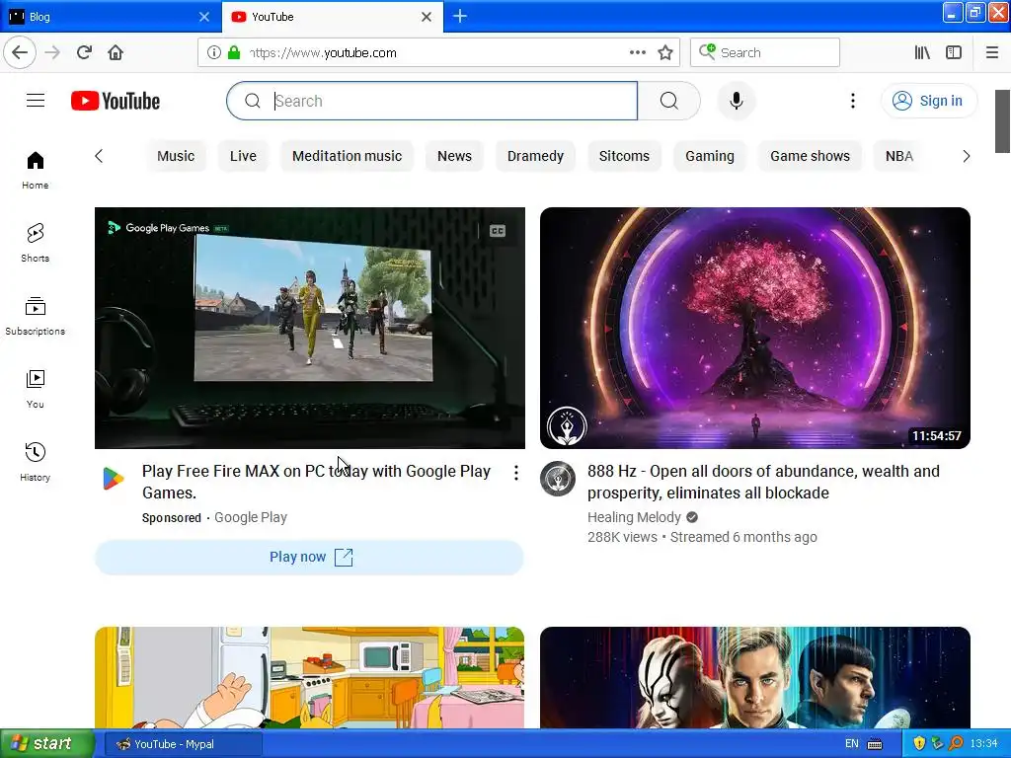This screenshot has height=758, width=1011.
Task: Click the security shield tray icon
Action: tap(919, 744)
